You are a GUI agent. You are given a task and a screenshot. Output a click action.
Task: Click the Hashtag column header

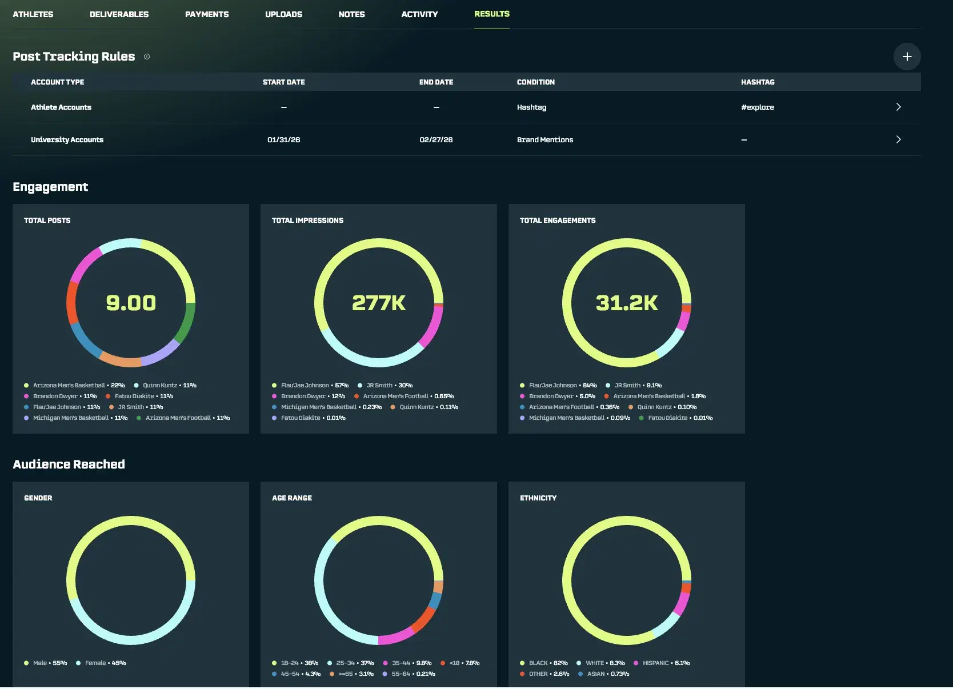click(x=758, y=82)
